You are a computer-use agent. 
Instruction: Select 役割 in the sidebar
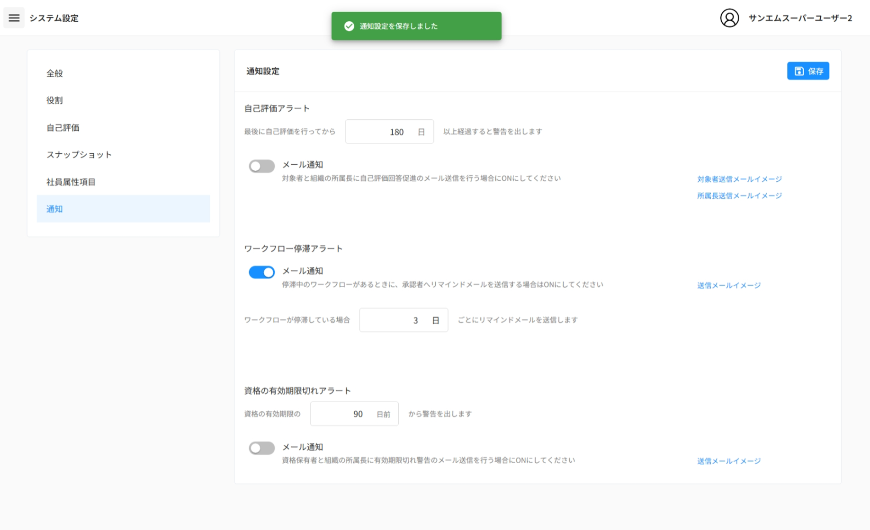tap(123, 100)
